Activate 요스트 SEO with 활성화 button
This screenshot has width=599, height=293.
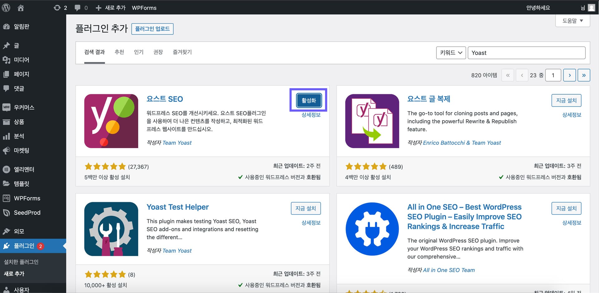coord(309,100)
